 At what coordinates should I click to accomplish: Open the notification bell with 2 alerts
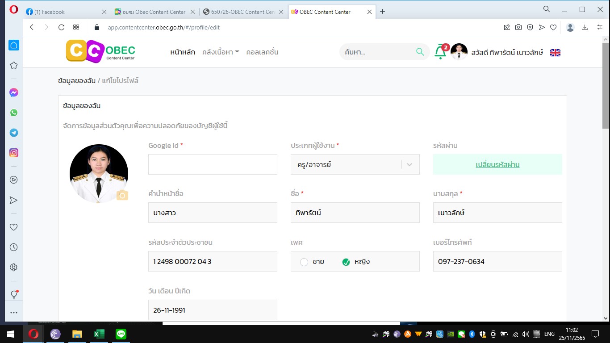[441, 52]
